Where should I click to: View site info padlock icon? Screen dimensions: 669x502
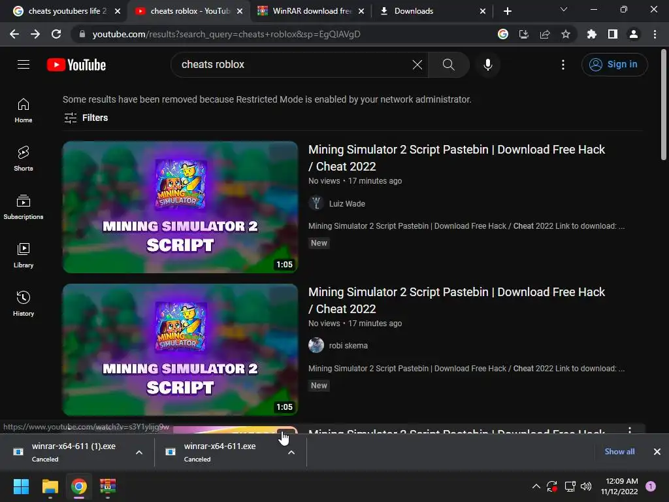click(x=82, y=34)
